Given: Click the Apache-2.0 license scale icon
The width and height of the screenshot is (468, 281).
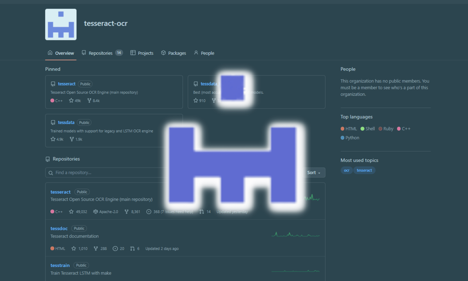Looking at the screenshot, I should point(95,212).
